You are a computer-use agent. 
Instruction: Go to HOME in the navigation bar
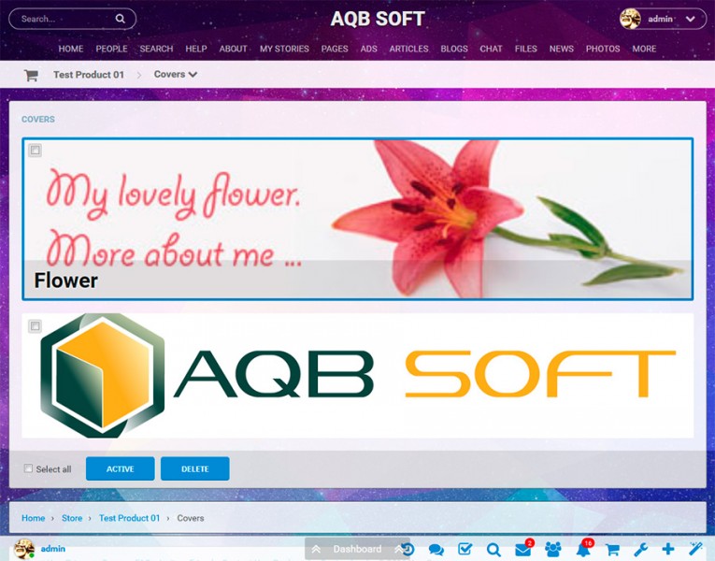[x=71, y=49]
